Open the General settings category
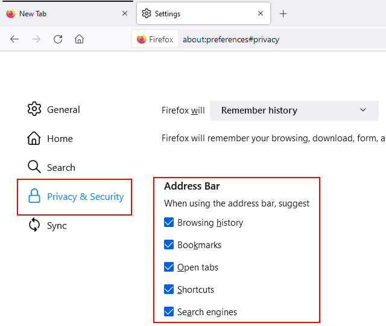 click(x=54, y=109)
